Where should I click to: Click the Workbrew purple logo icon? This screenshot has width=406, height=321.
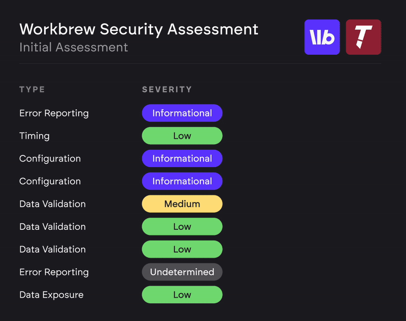[x=322, y=37]
